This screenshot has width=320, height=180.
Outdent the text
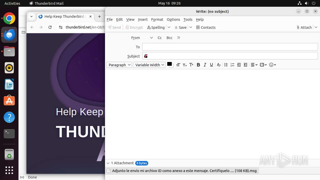coord(239,65)
